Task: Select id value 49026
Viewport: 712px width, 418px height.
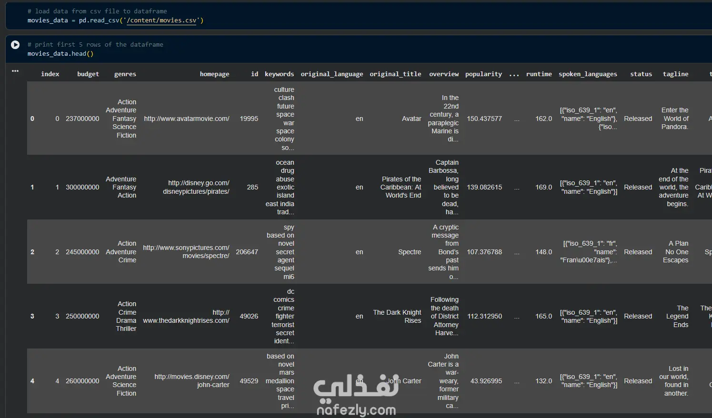Action: coord(249,317)
